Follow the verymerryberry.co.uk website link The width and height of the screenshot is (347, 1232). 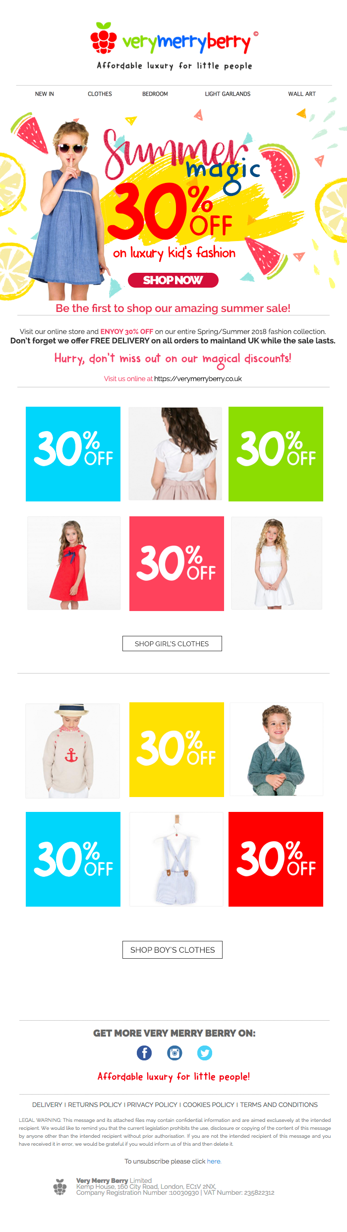click(x=198, y=378)
